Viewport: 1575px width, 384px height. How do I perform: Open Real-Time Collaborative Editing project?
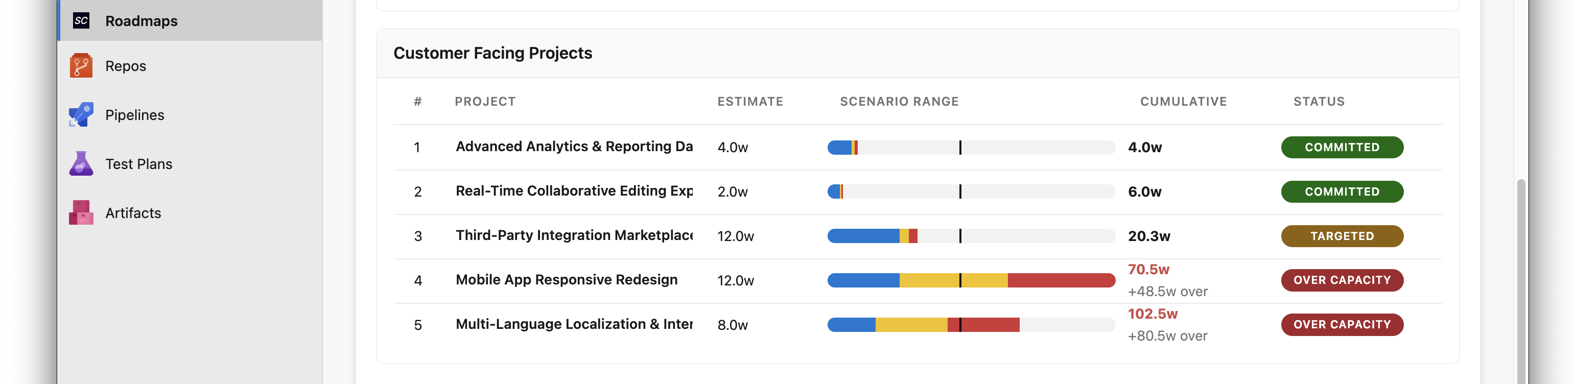574,191
